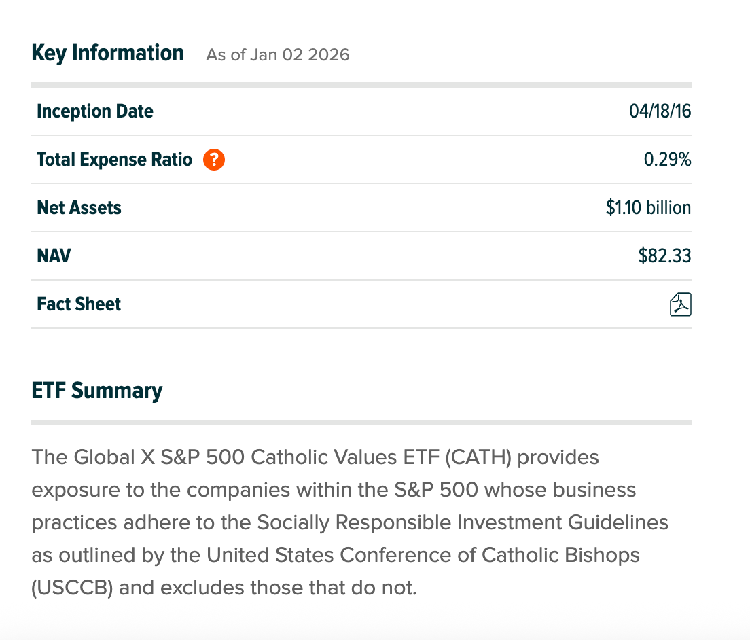Click the gray divider under ETF Summary
Viewport: 750px width, 640px height.
click(361, 423)
